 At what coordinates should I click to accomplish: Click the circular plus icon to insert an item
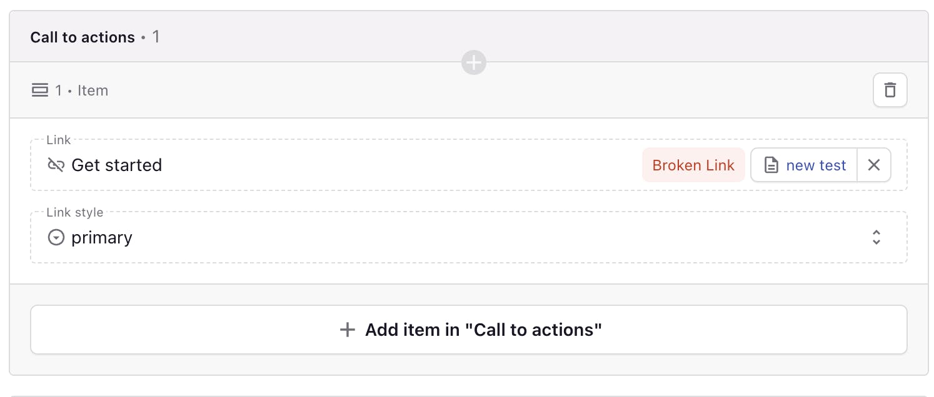(x=473, y=62)
